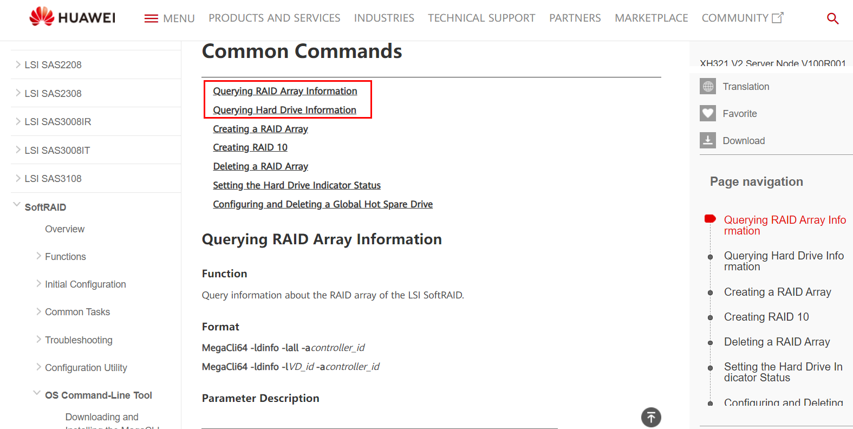
Task: Open Setting the Hard Drive Indicator Status link
Action: pyautogui.click(x=297, y=185)
